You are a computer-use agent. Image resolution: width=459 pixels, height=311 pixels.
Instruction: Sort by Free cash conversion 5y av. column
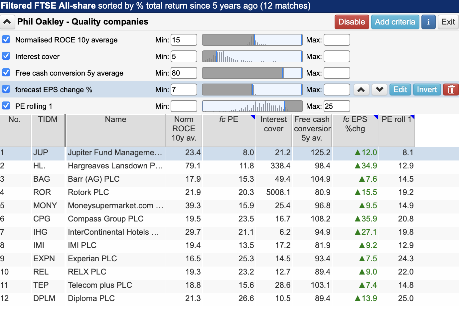coord(312,130)
